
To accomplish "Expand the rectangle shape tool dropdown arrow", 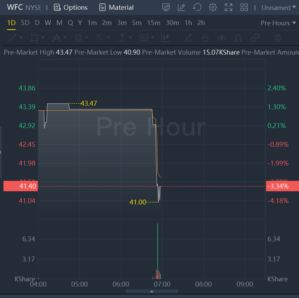I will click(x=43, y=38).
